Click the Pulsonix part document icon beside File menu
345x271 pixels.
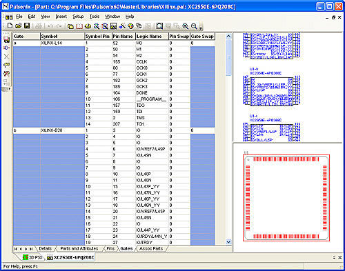(9, 17)
